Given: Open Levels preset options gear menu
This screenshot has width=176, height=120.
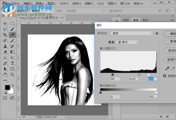Looking at the screenshot, I should pos(157,33).
